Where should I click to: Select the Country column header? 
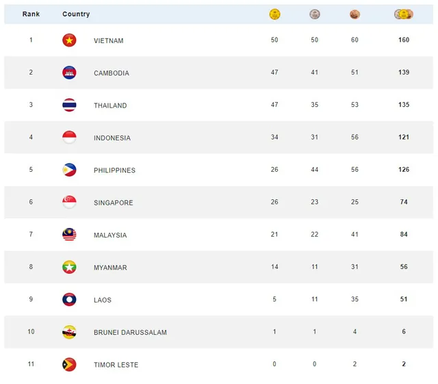coord(76,14)
